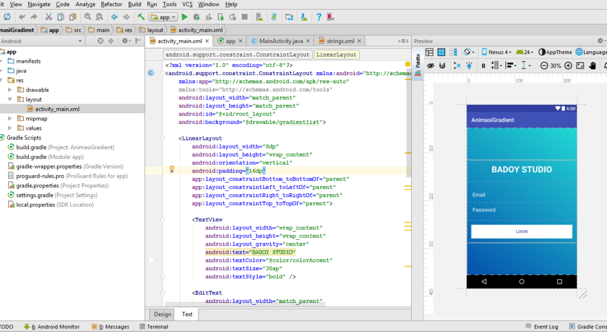
Task: Run the app with the green play button
Action: coord(185,17)
